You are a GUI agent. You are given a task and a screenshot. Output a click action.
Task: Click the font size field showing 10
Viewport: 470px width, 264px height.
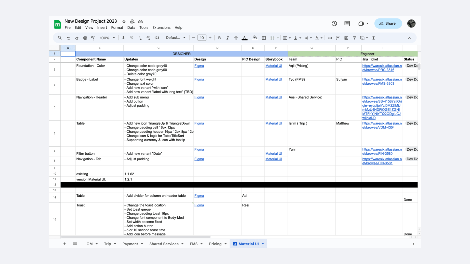pos(202,38)
